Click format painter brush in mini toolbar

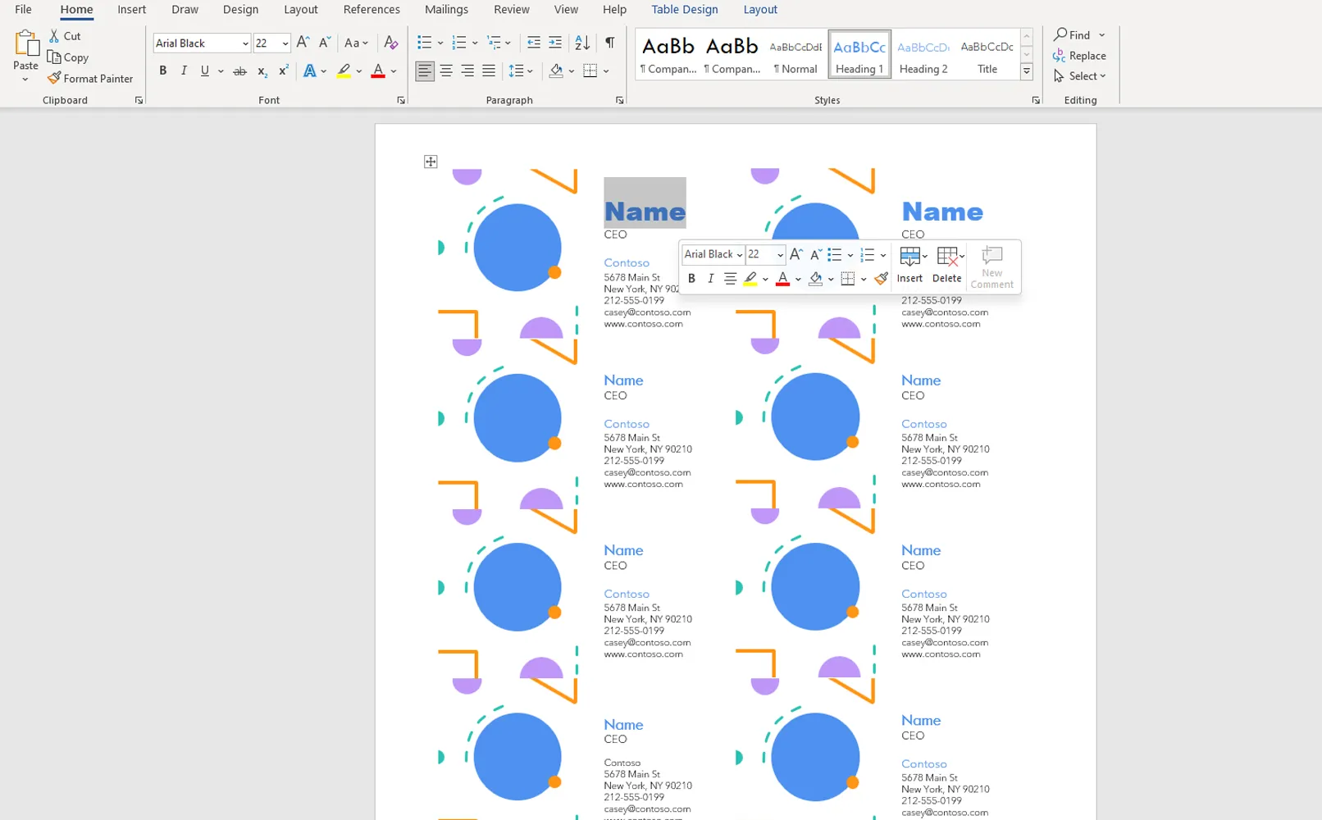point(881,279)
